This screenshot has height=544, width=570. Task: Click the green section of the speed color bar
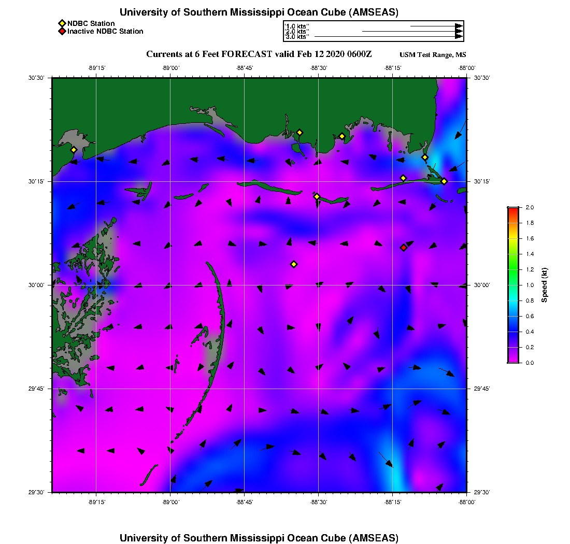[x=514, y=269]
